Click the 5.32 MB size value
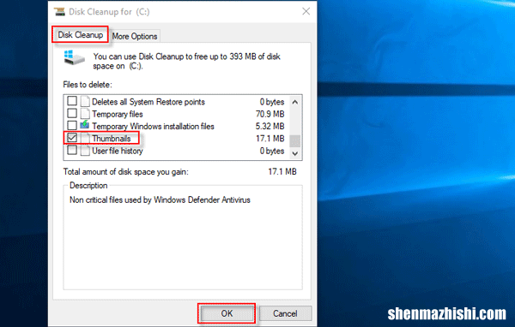The height and width of the screenshot is (327, 515). coord(270,126)
